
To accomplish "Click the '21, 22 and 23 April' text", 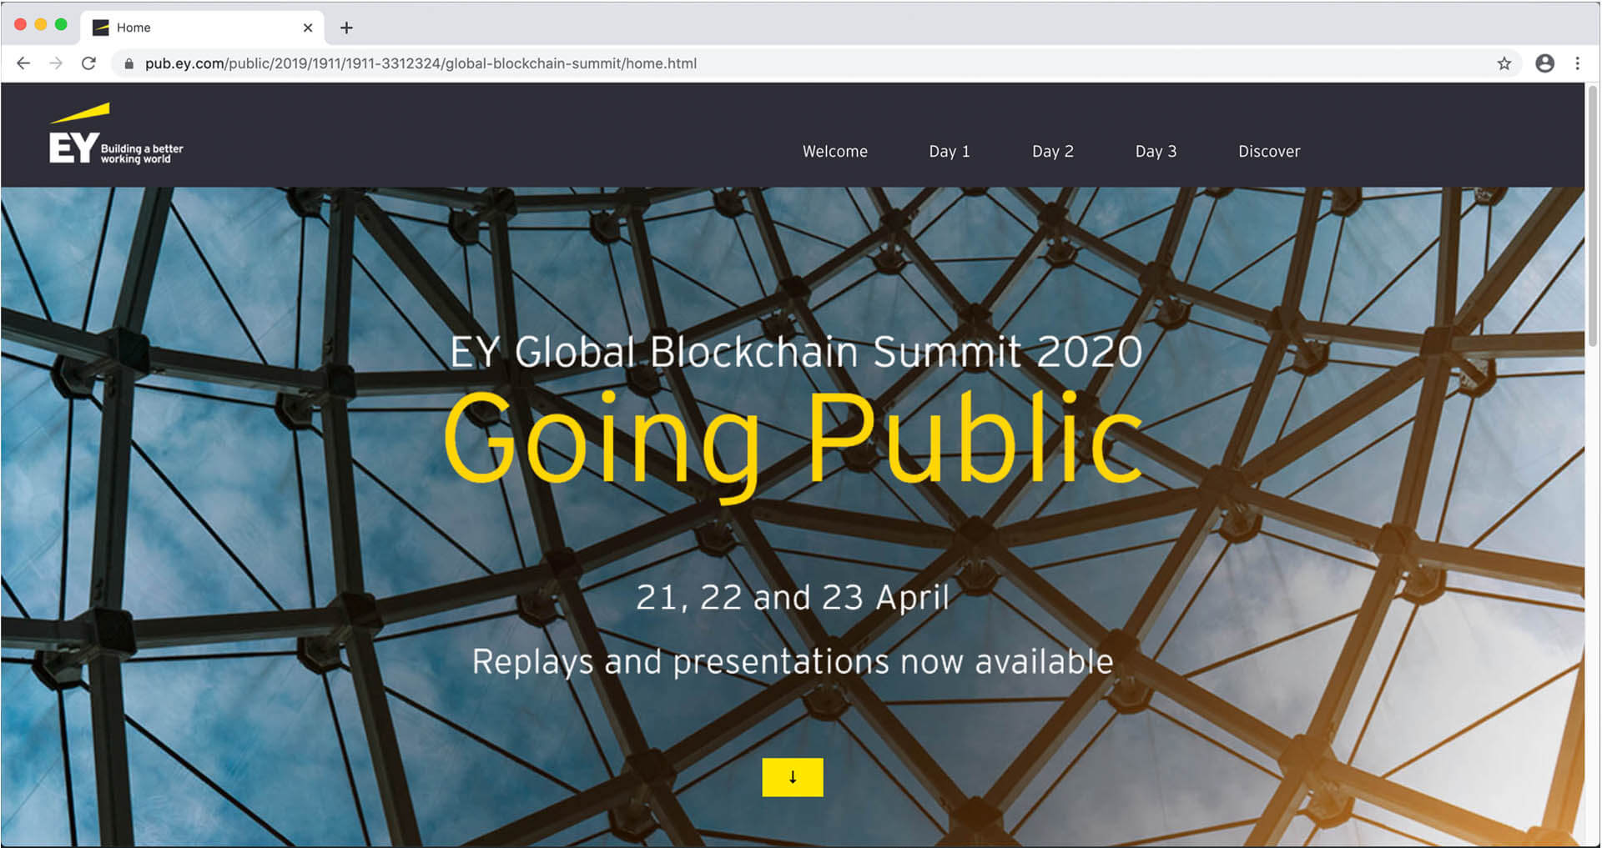I will click(793, 597).
